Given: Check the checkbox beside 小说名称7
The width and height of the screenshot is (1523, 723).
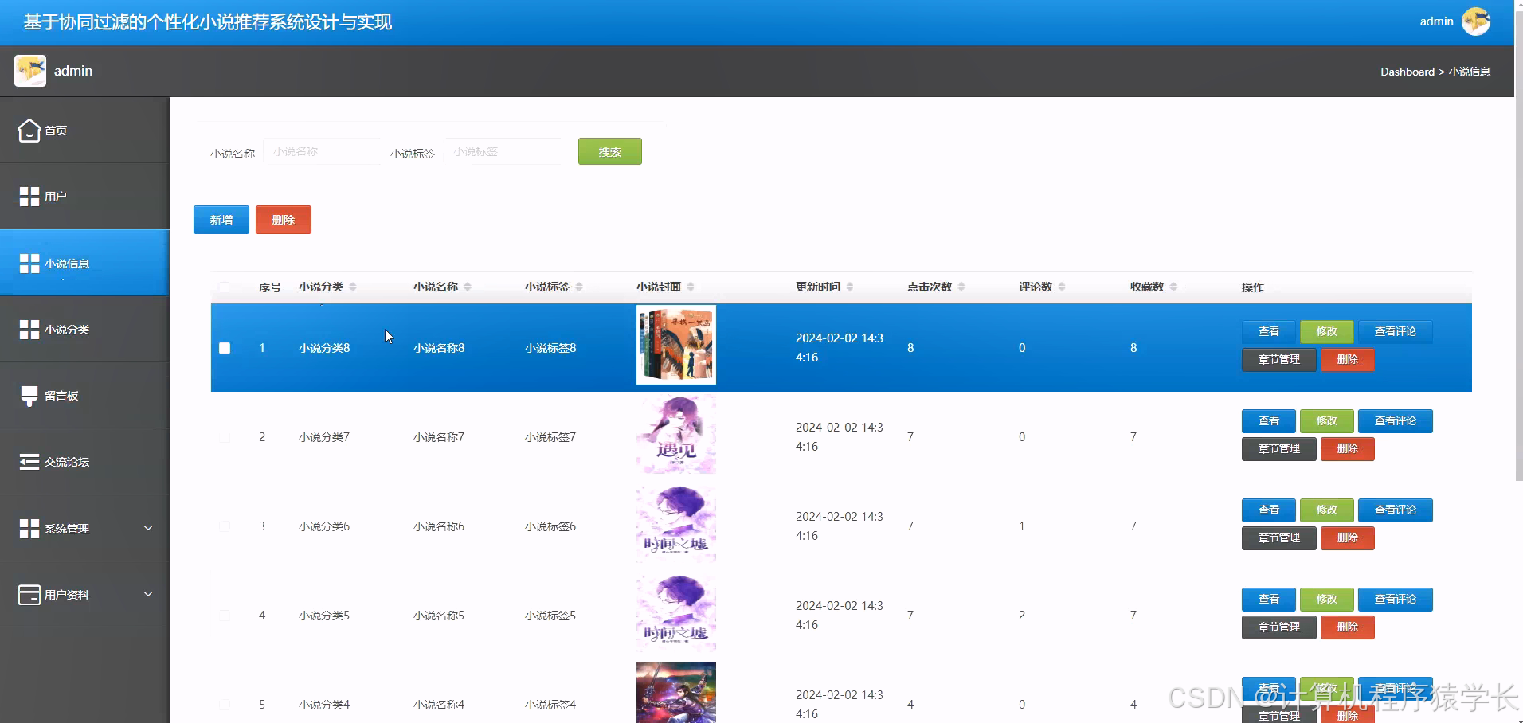Looking at the screenshot, I should [x=225, y=436].
